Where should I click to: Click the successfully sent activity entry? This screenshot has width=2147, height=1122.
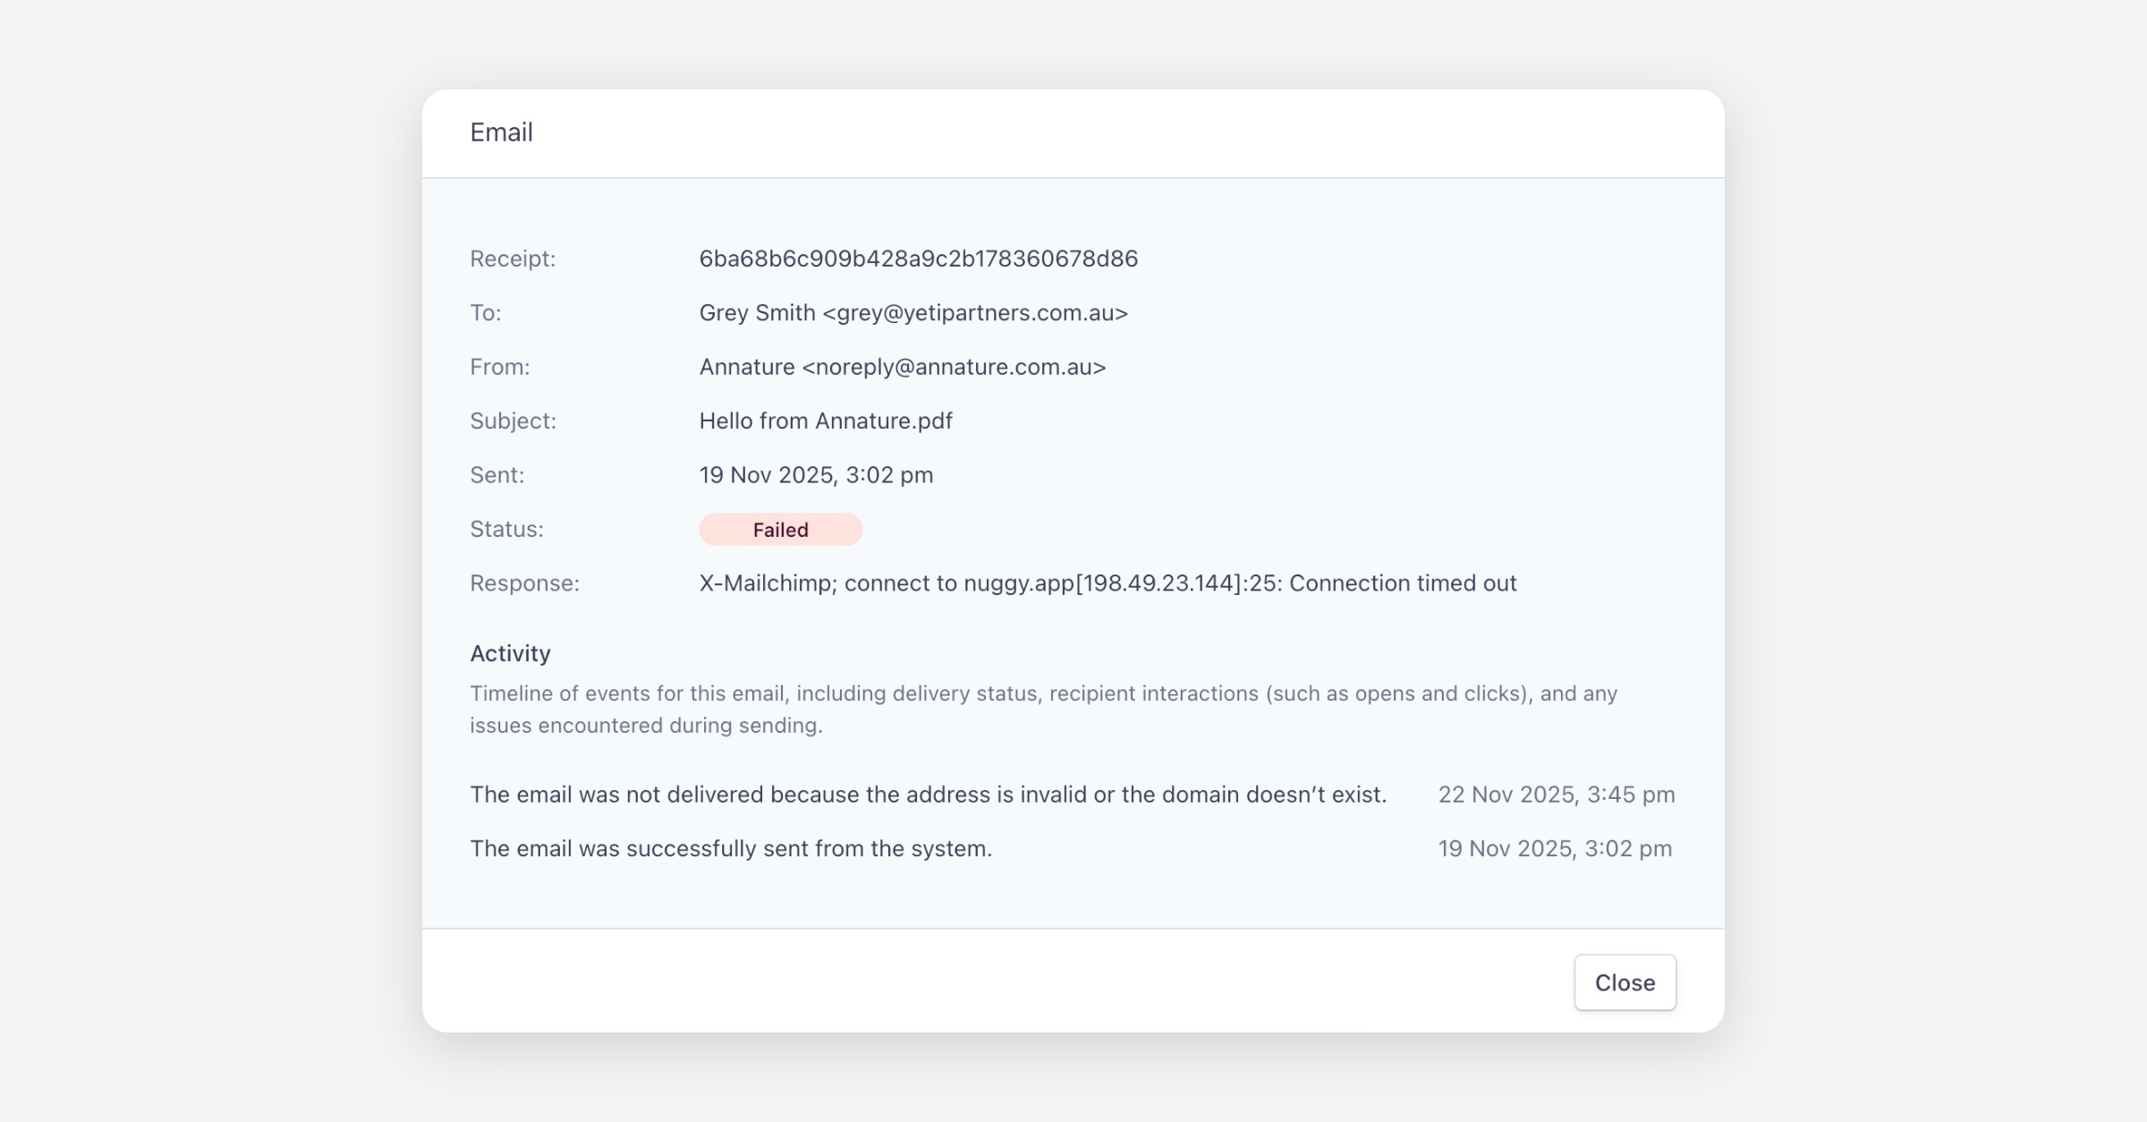731,848
